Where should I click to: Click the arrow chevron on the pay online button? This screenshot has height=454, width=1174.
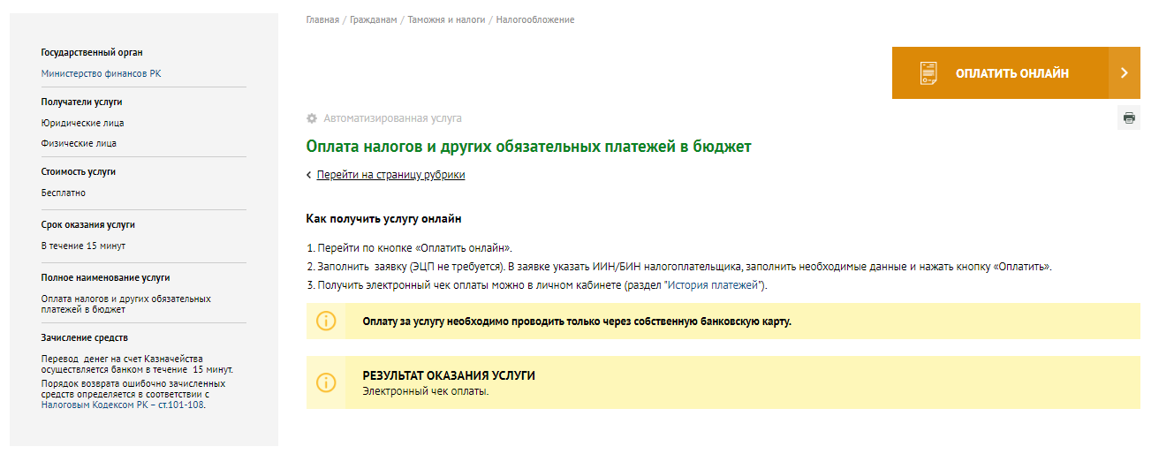coord(1125,73)
